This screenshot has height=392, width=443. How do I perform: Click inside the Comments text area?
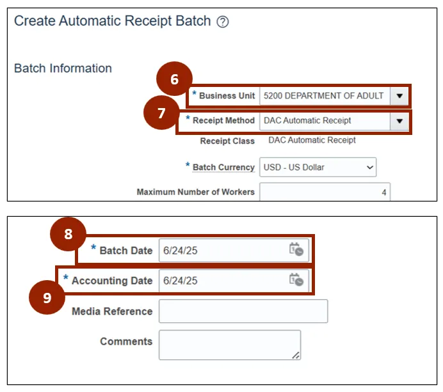[229, 345]
